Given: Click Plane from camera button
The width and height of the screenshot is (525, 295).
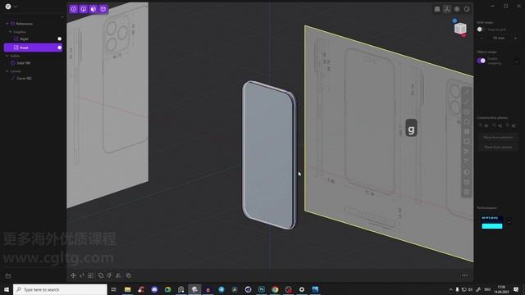Looking at the screenshot, I should click(x=498, y=147).
